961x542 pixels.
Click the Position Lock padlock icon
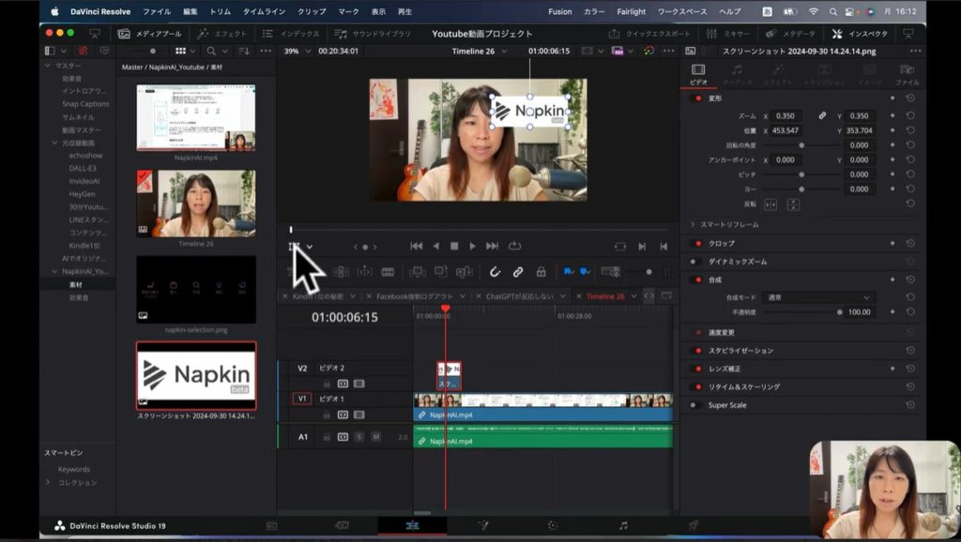pyautogui.click(x=541, y=272)
